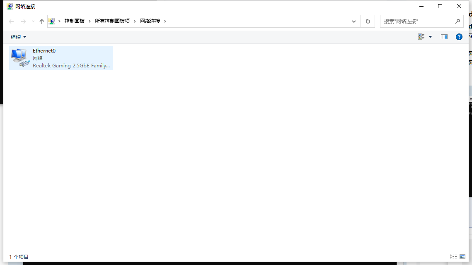Switch to details view using the status bar icon
472x265 pixels.
coord(453,256)
